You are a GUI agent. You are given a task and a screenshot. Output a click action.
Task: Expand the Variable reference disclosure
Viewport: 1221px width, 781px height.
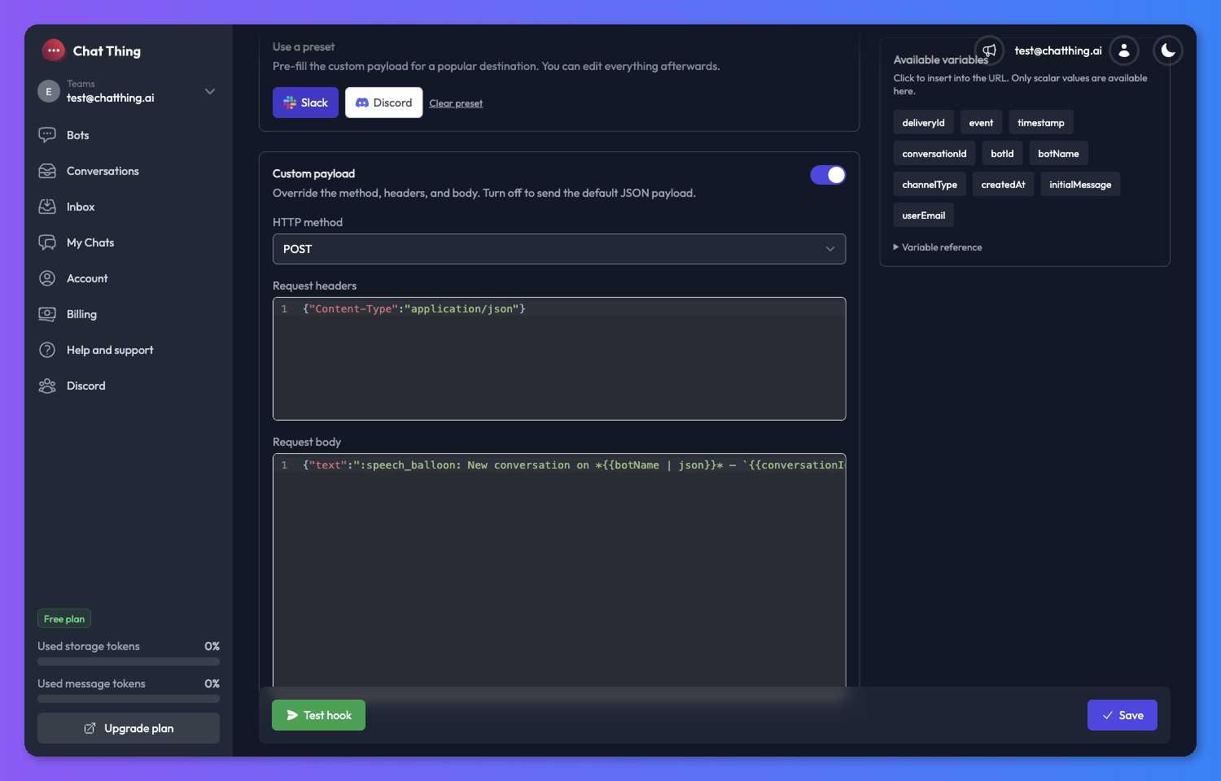click(938, 247)
